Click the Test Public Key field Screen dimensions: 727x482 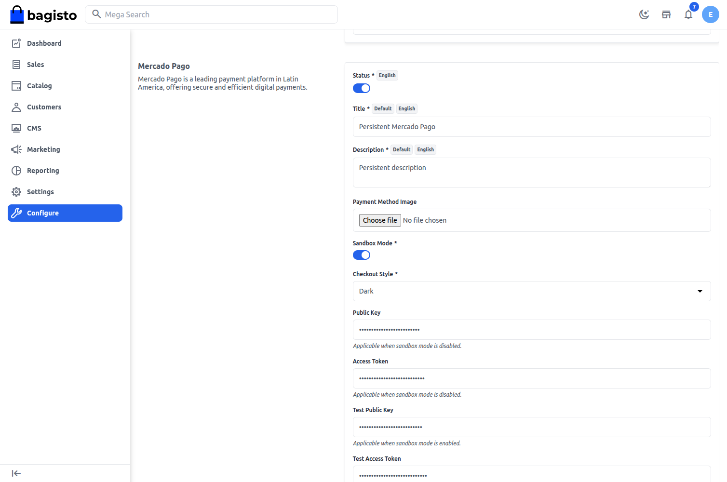tap(532, 427)
